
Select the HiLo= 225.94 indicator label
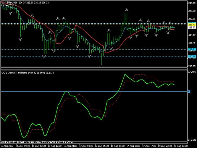(x=9, y=5)
